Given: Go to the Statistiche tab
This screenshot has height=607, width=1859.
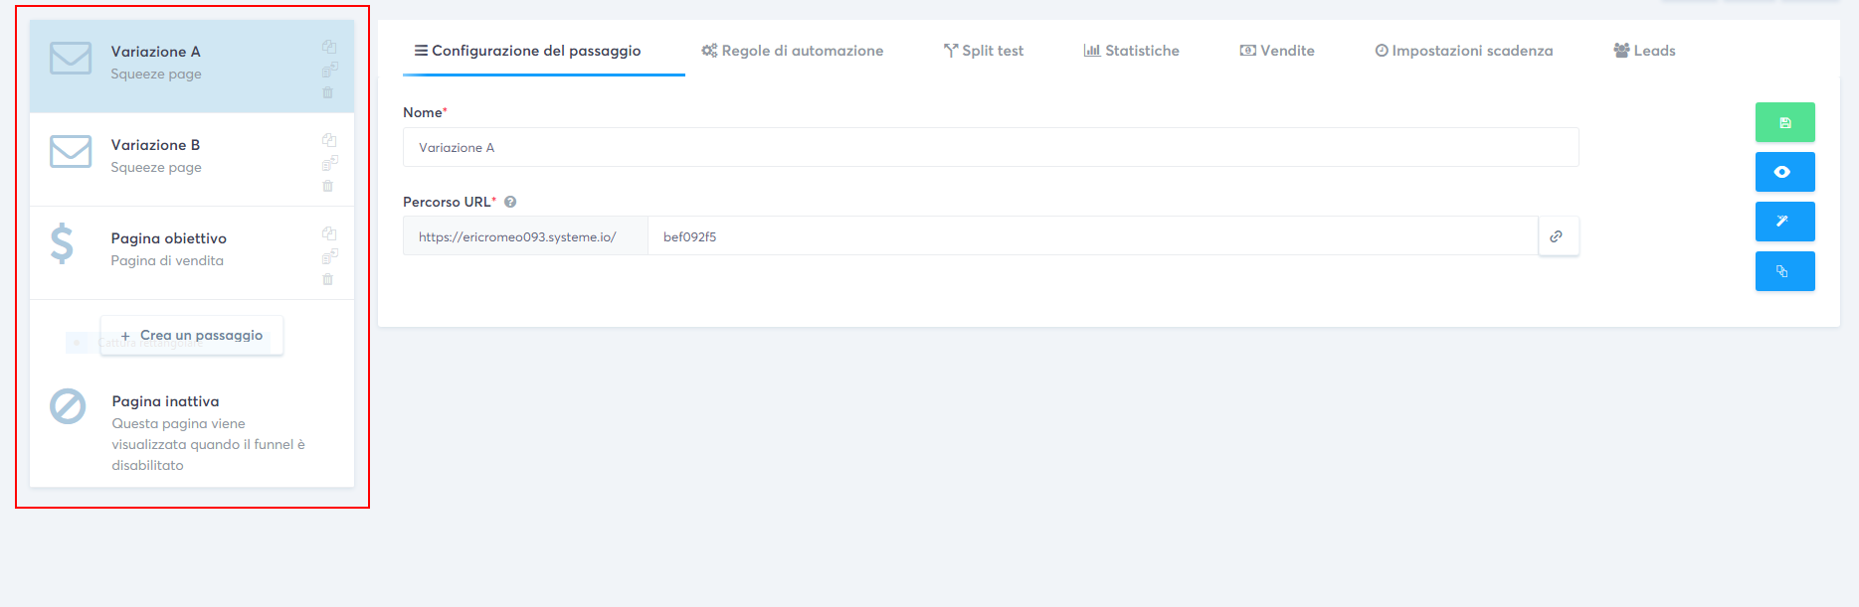Looking at the screenshot, I should pyautogui.click(x=1132, y=51).
